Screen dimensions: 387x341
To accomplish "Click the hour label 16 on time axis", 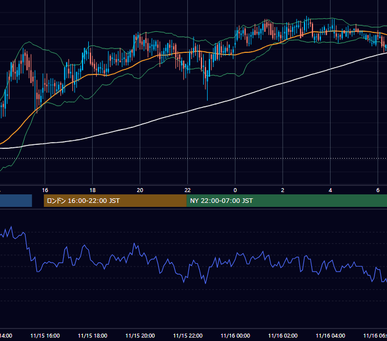I will pos(45,190).
